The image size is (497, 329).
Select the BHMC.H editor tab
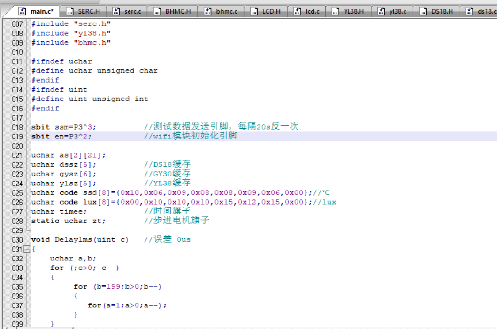pos(178,11)
